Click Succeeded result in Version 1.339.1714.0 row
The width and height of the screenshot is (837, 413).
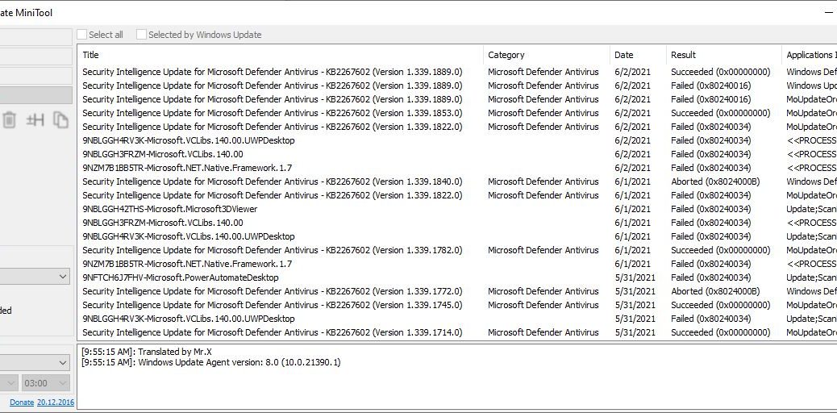click(x=721, y=332)
